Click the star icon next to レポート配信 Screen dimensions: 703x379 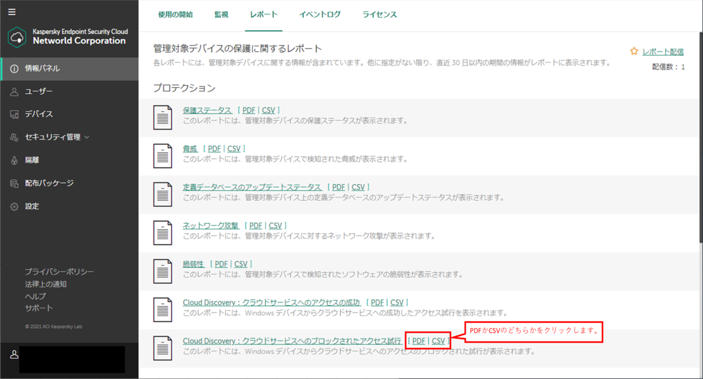tap(633, 51)
